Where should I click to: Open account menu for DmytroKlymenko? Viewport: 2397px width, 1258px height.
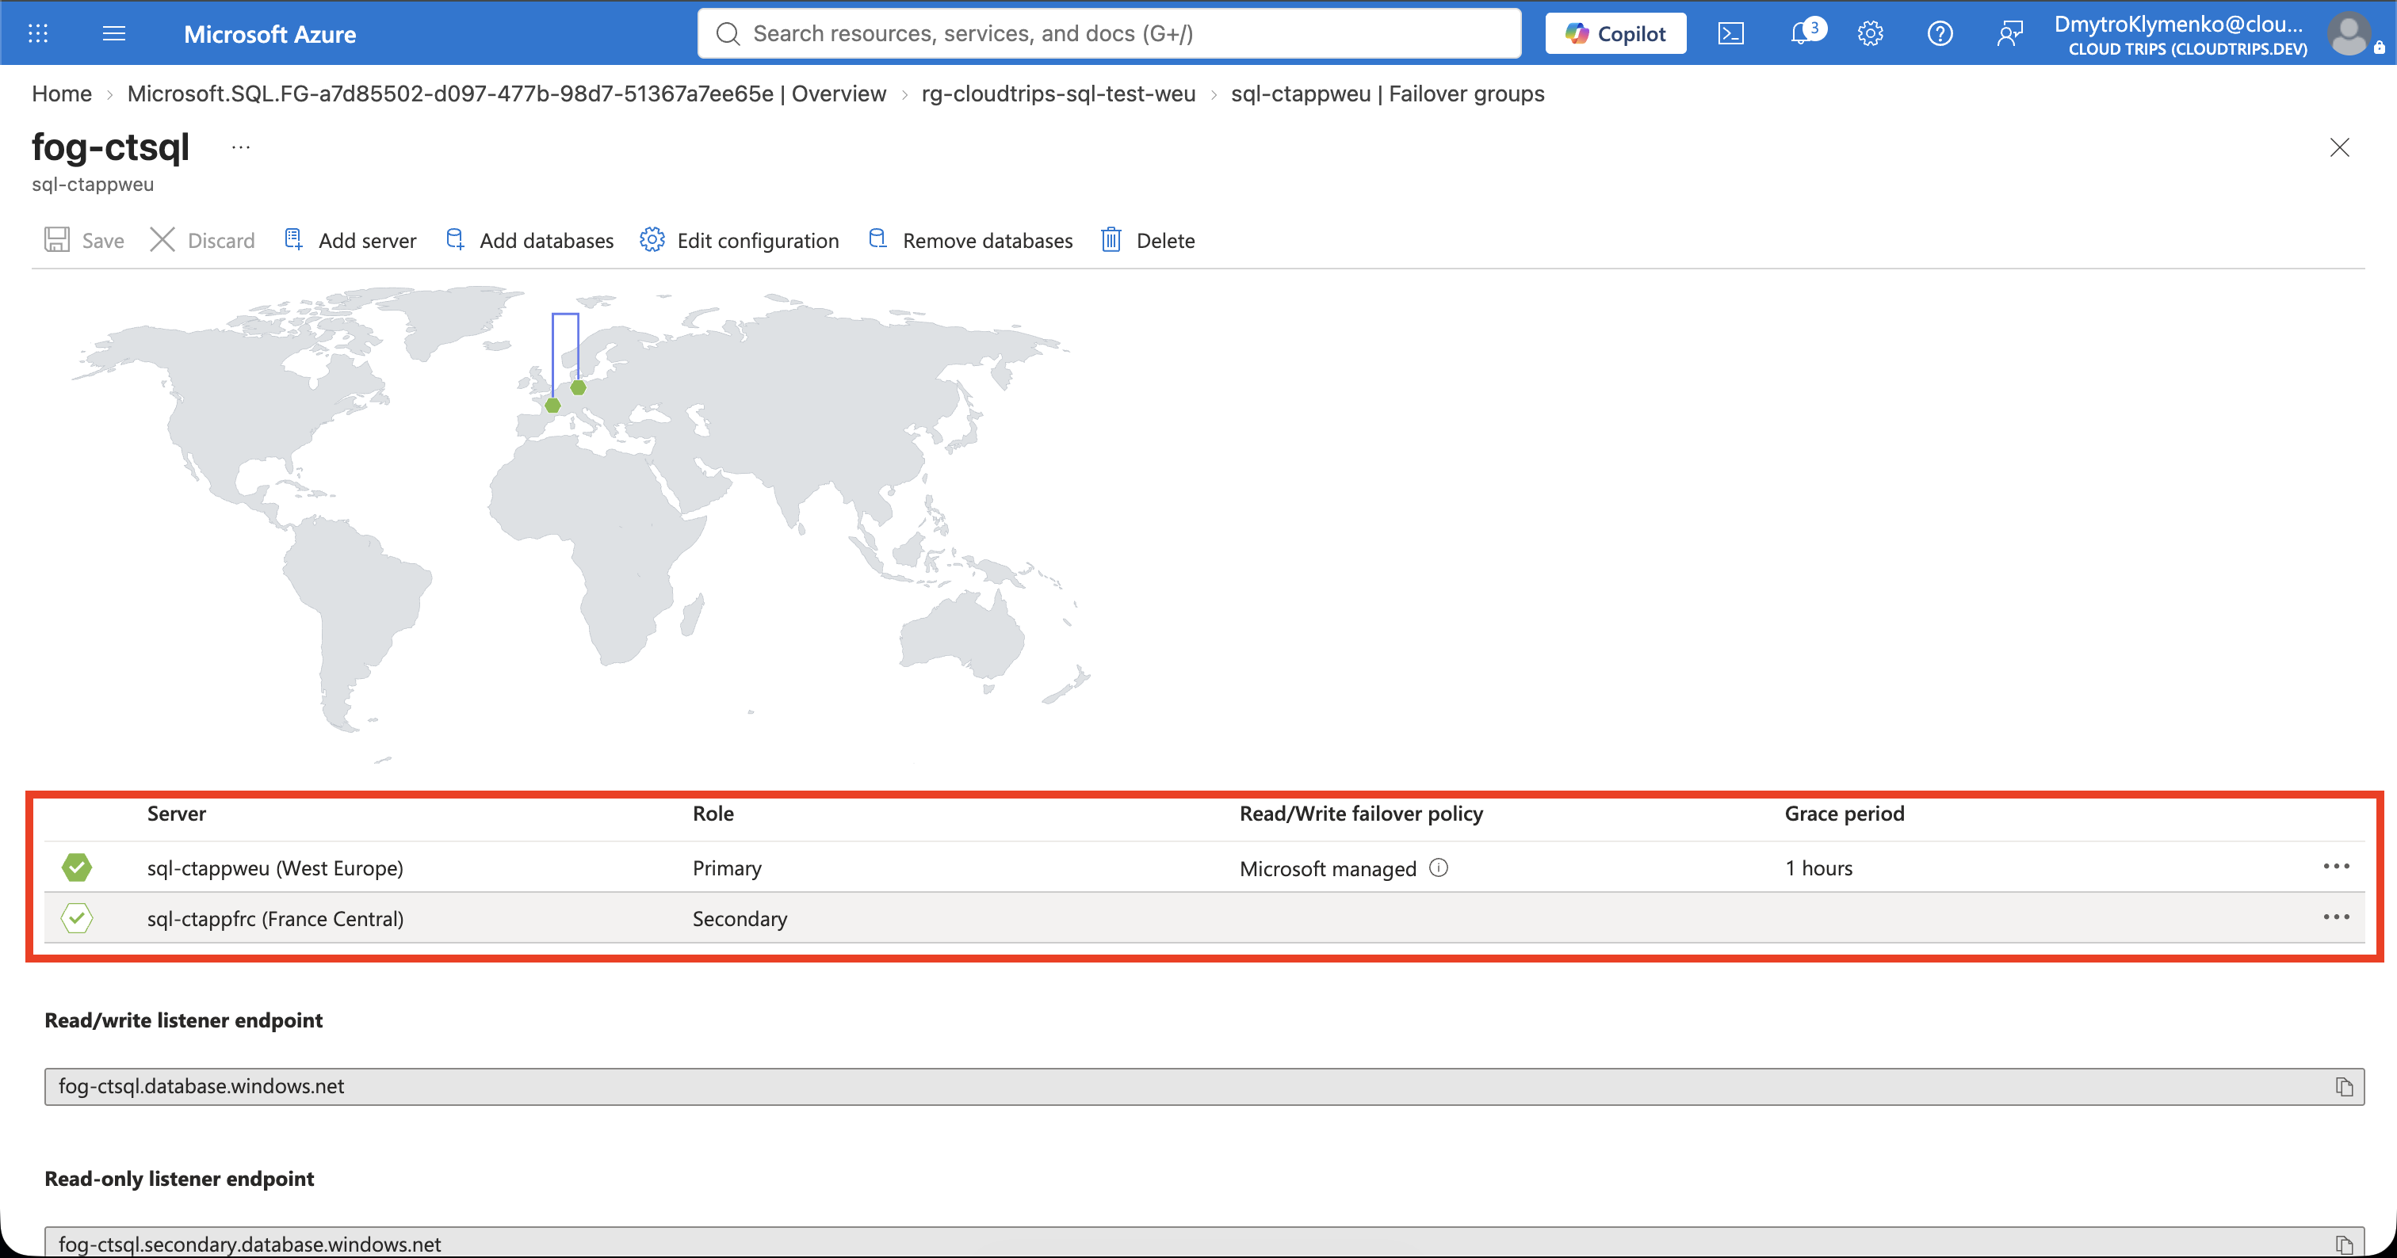click(x=2180, y=34)
